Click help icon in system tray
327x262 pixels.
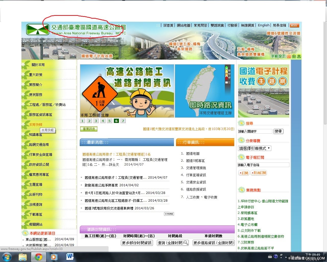click(x=276, y=256)
